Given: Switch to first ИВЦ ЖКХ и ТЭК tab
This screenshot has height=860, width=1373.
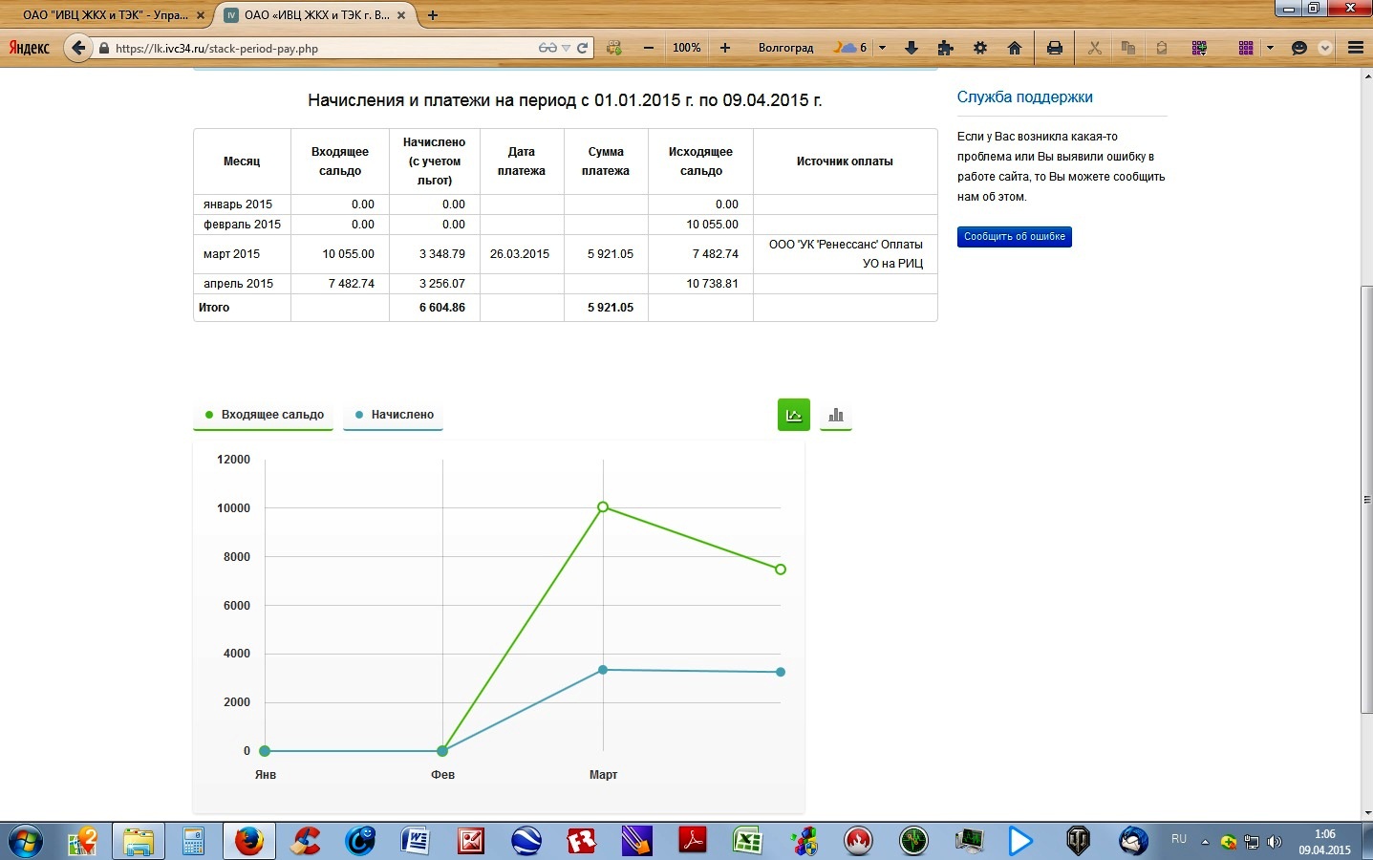Looking at the screenshot, I should pos(105,15).
